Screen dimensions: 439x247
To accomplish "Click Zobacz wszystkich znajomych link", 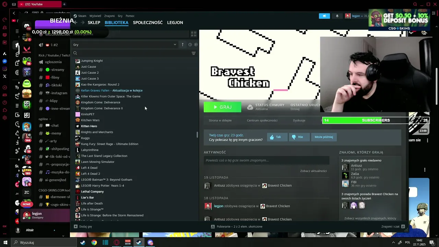I will click(x=370, y=218).
